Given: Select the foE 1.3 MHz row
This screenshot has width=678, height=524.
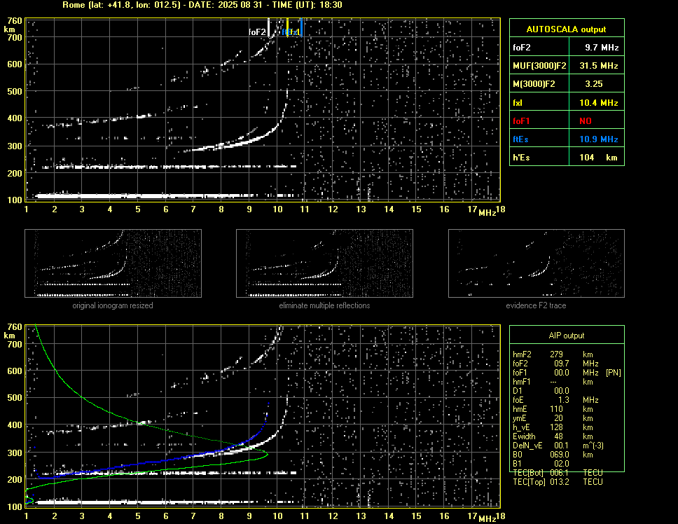Looking at the screenshot, I should click(555, 400).
